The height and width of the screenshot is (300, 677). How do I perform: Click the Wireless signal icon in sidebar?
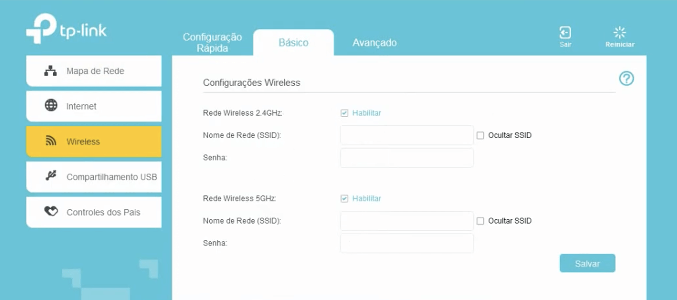click(51, 141)
